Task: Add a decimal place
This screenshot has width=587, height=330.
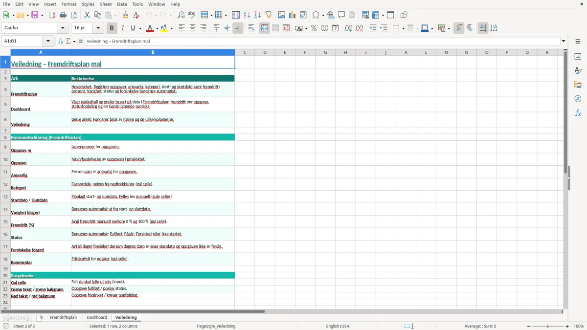Action: [349, 28]
